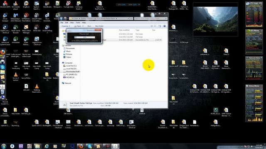
Task: Open the Malwarebytes Anti-Malware icon
Action: 16,17
